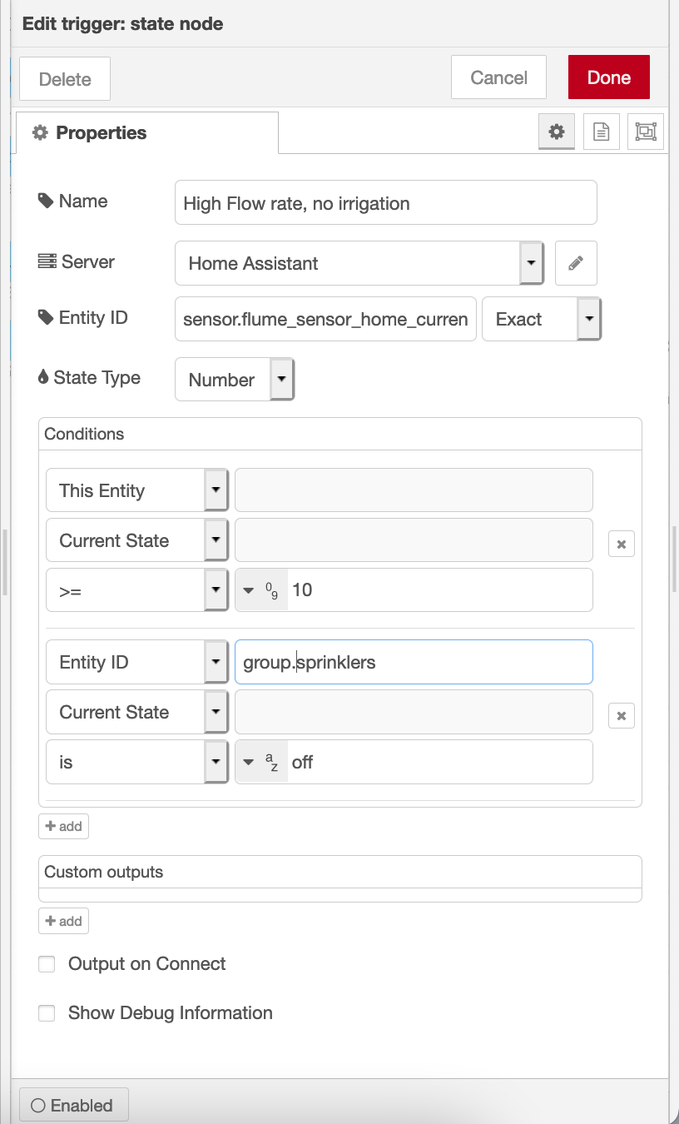Image resolution: width=679 pixels, height=1124 pixels.
Task: Edit Home Assistant server with pencil icon
Action: (576, 263)
